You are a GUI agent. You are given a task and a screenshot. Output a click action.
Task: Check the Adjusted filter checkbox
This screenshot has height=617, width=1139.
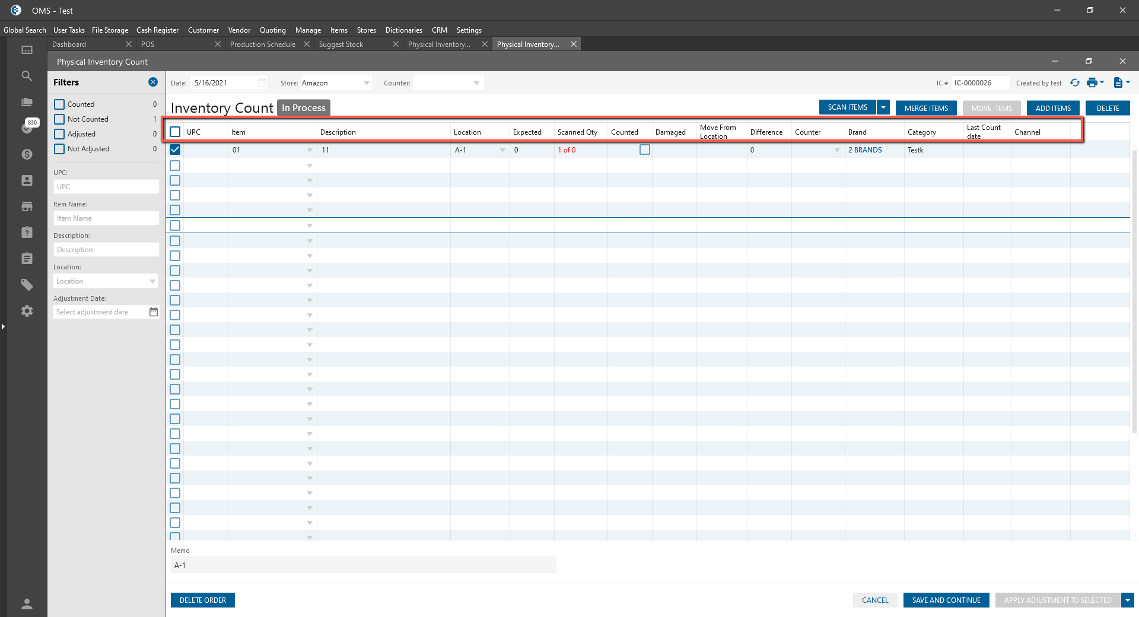point(59,134)
